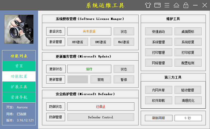Open the 首页 tab in sidebar
Image resolution: width=210 pixels, height=129 pixels.
tap(19, 66)
